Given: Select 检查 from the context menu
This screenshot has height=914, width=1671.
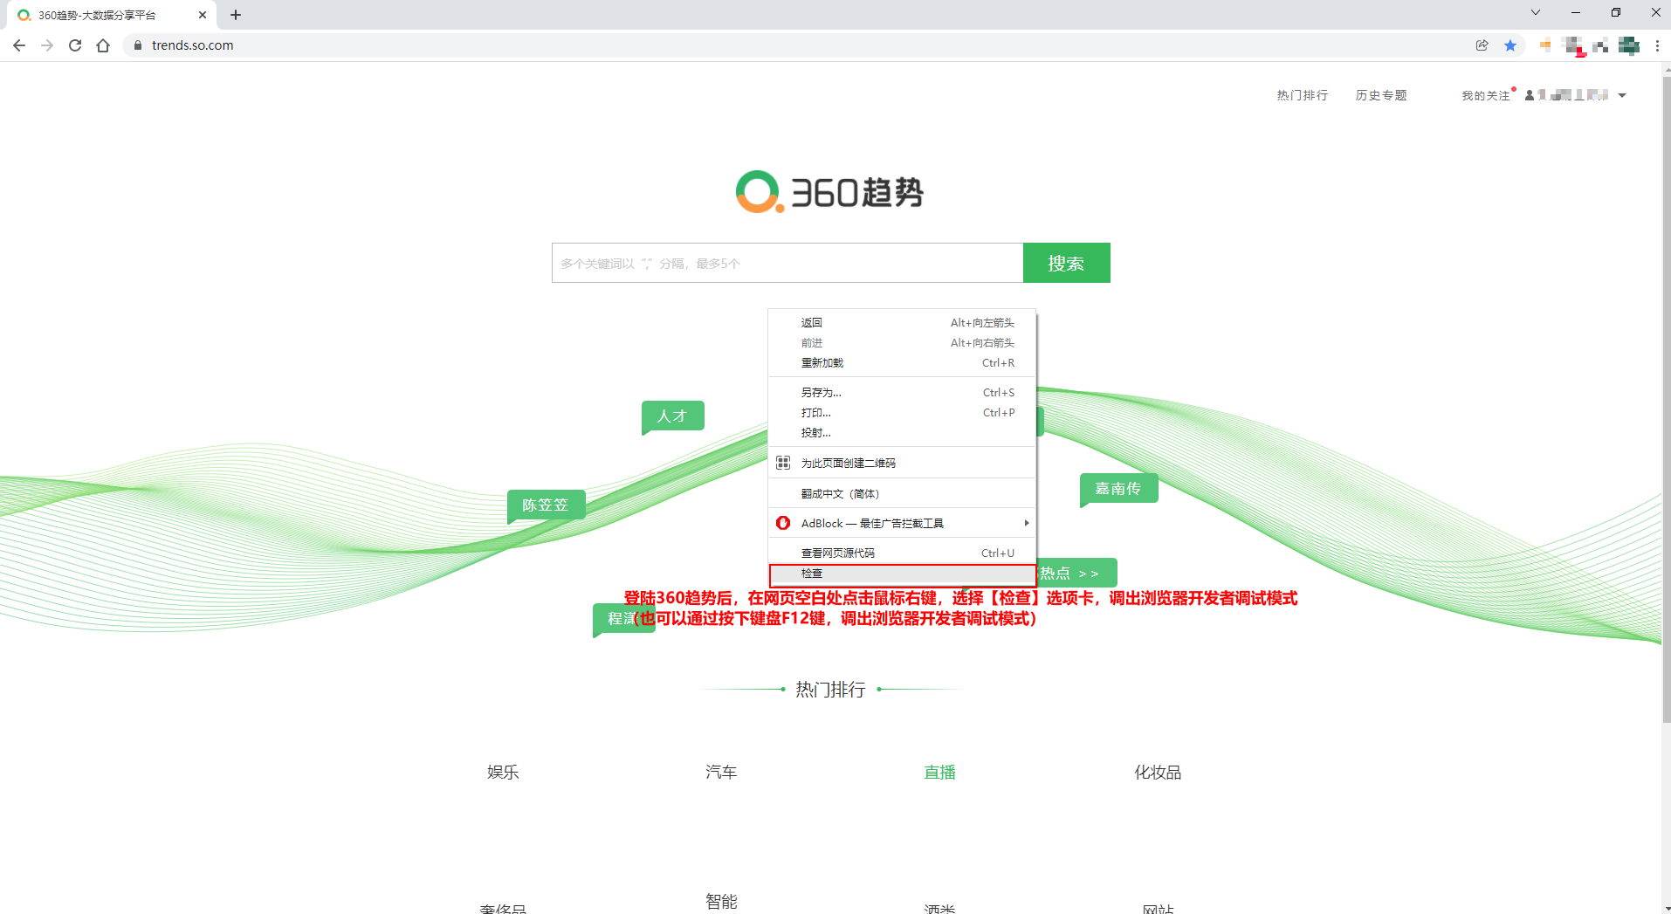Looking at the screenshot, I should (x=812, y=574).
